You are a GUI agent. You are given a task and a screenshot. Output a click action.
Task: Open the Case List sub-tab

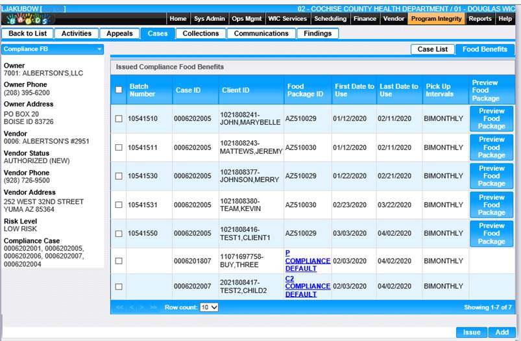pos(433,49)
